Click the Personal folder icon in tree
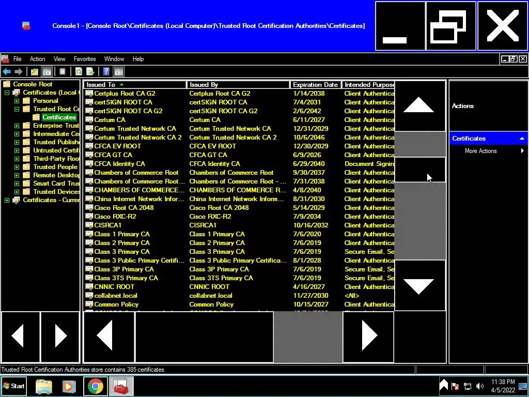Viewport: 529px width, 397px height. pos(27,101)
